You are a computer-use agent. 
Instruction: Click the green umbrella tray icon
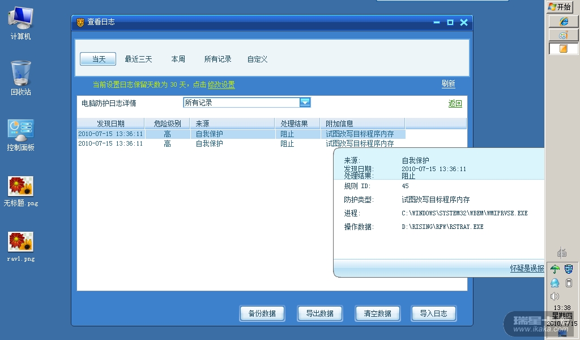point(555,269)
